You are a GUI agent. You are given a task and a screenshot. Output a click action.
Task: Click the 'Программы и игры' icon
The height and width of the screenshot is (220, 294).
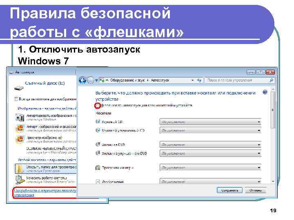(98, 167)
